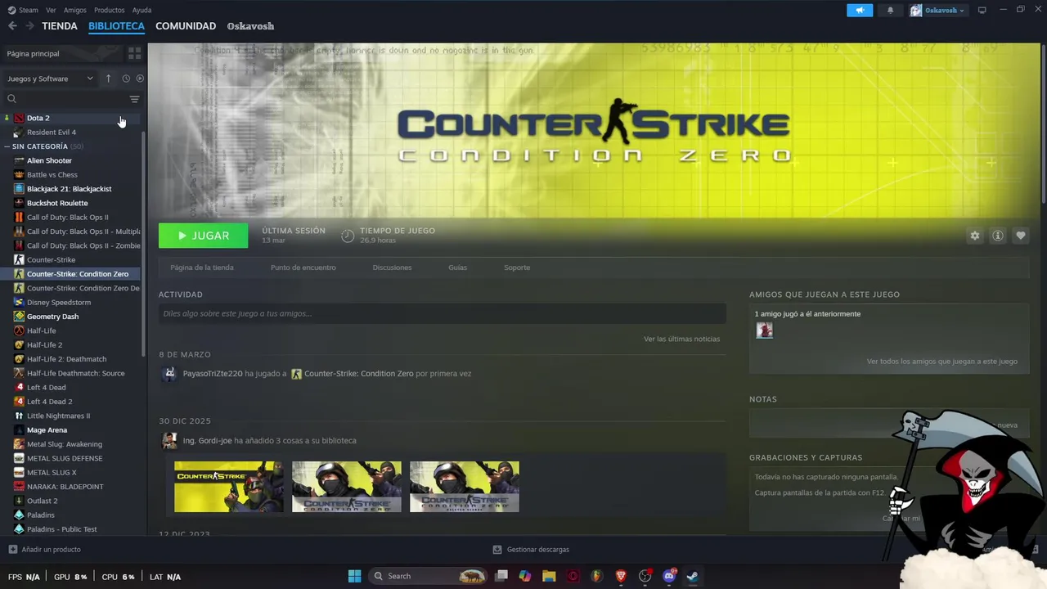
Task: Switch to the COMUNIDAD tab
Action: [186, 26]
